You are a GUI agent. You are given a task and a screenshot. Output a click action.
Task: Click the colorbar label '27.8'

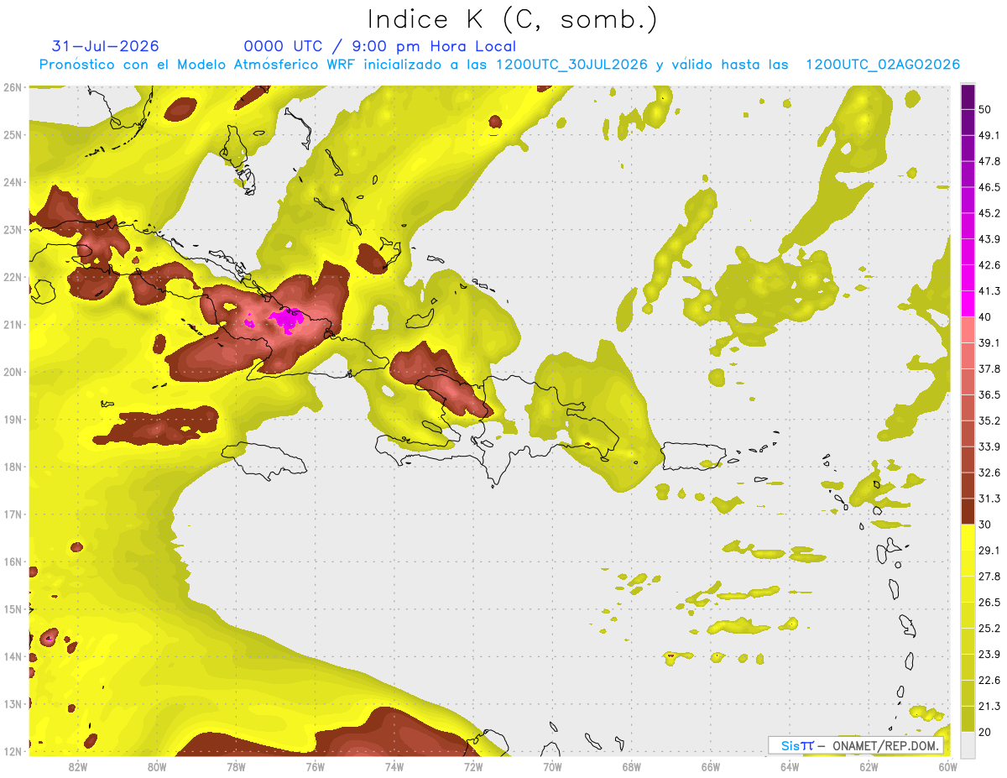[x=989, y=576]
